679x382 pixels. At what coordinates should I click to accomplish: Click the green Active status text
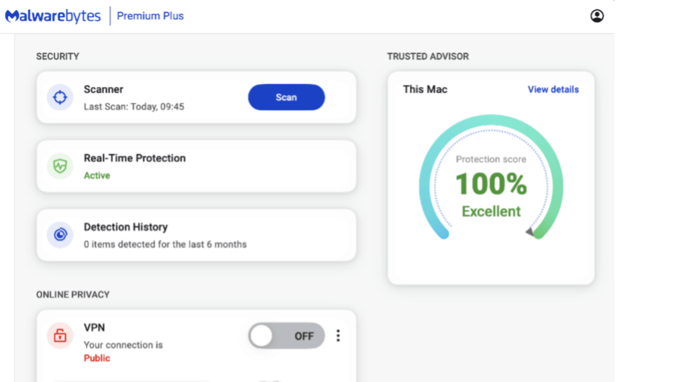coord(97,175)
